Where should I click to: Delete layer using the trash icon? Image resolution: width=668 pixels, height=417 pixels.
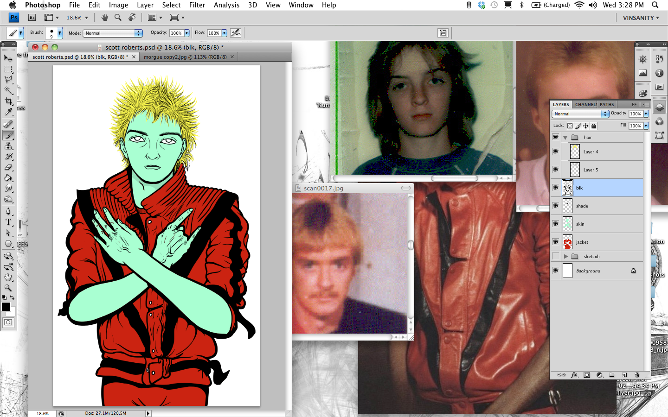[637, 375]
